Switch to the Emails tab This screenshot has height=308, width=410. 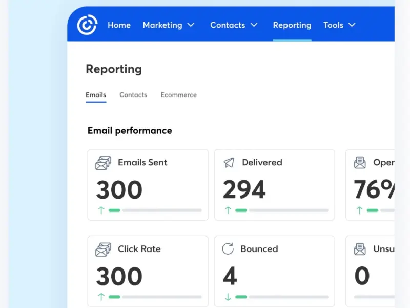96,95
